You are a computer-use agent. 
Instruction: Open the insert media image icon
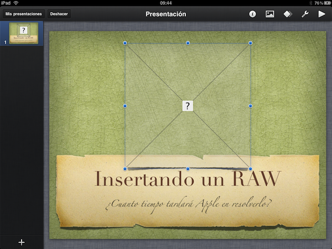click(x=270, y=14)
